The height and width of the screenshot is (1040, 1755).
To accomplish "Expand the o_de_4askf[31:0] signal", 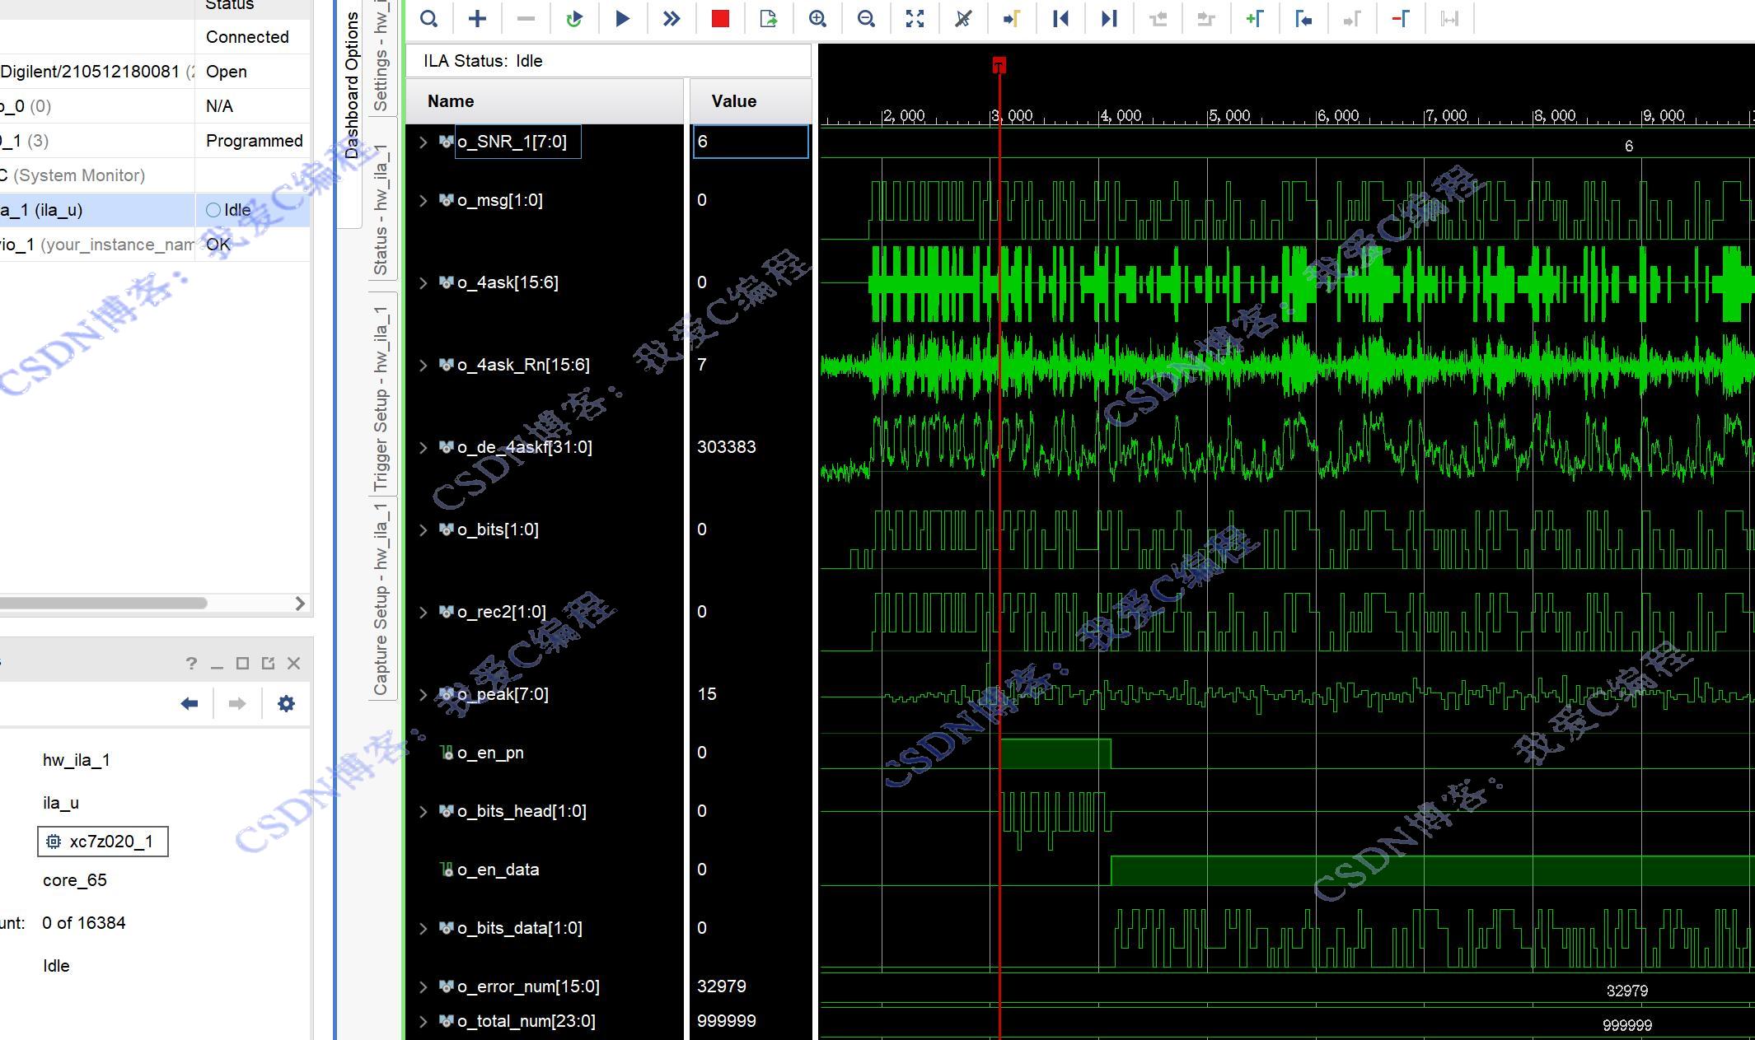I will tap(424, 447).
